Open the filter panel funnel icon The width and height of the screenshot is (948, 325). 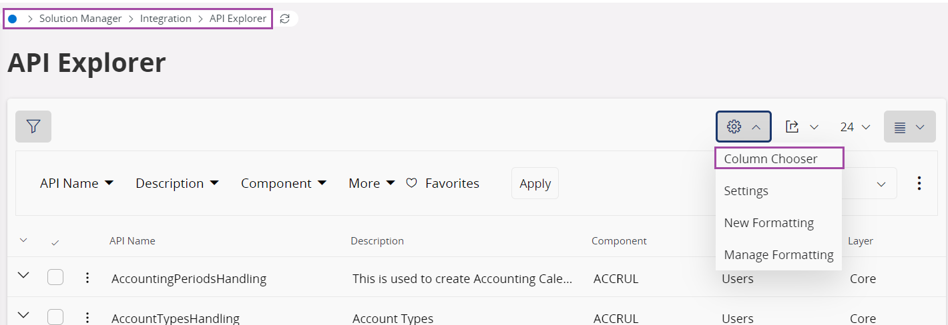pyautogui.click(x=33, y=127)
